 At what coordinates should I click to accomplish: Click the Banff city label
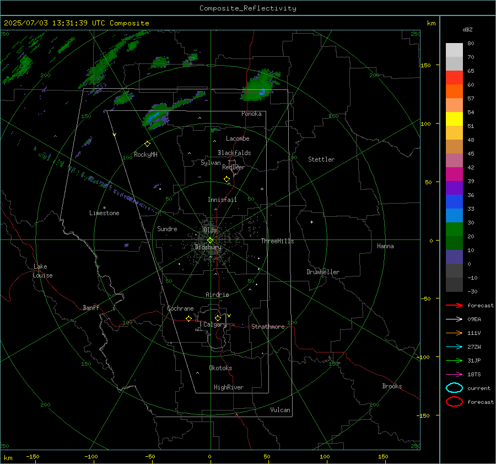point(91,307)
